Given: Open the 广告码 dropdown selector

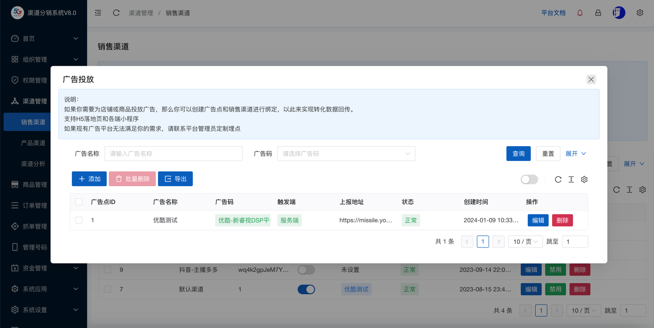Looking at the screenshot, I should coord(346,154).
